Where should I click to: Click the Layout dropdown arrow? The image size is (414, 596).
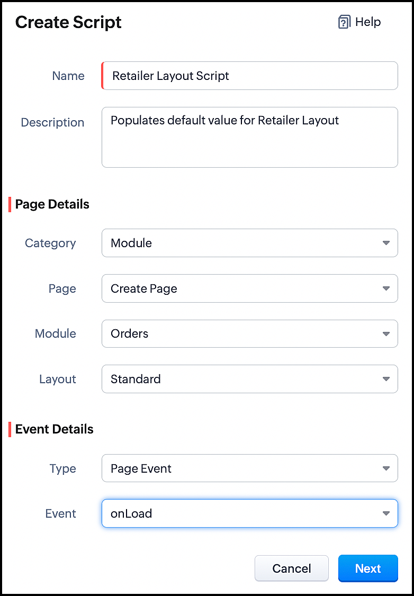coord(386,379)
